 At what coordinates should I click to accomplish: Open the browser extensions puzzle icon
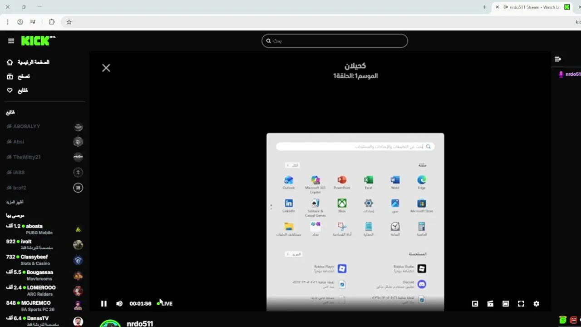click(x=52, y=22)
